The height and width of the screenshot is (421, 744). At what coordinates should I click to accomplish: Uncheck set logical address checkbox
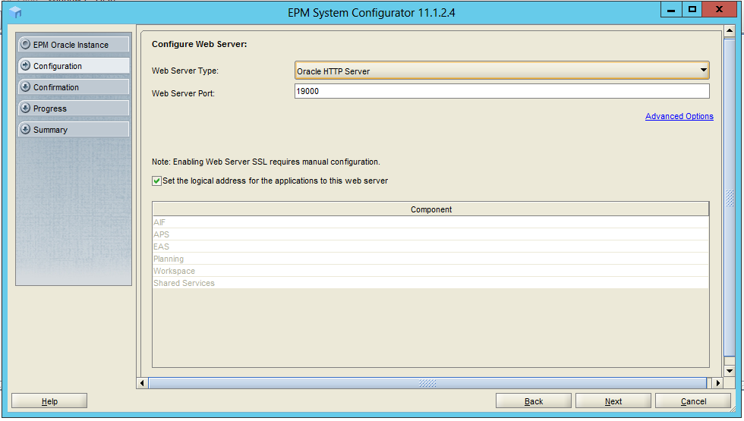click(156, 181)
